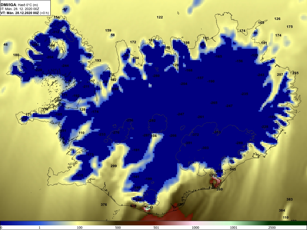Select the legend label 100
The height and width of the screenshot is (230, 307).
pos(80,228)
